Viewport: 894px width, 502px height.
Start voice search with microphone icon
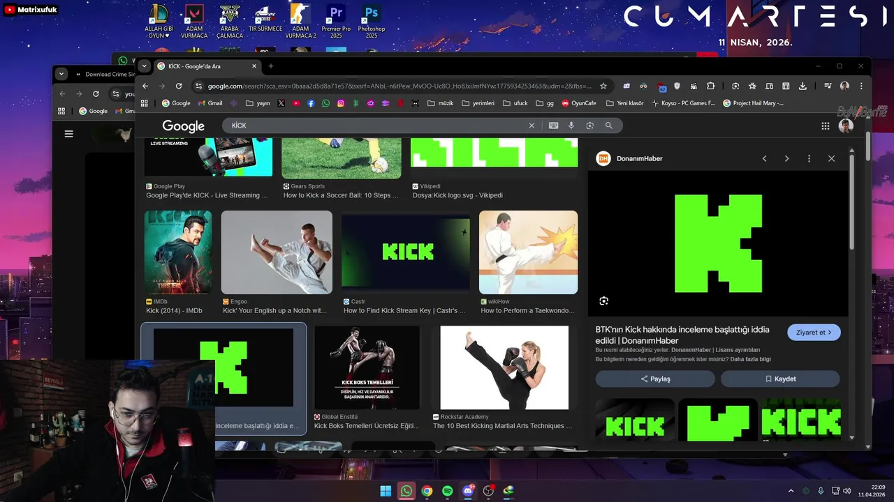[x=571, y=125]
